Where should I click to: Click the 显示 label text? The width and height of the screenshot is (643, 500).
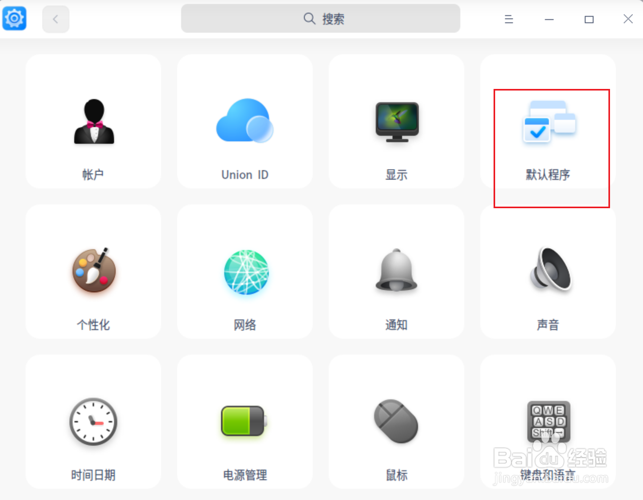coord(396,175)
